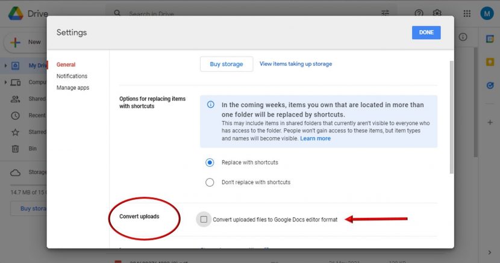Click the New plus icon

point(15,42)
